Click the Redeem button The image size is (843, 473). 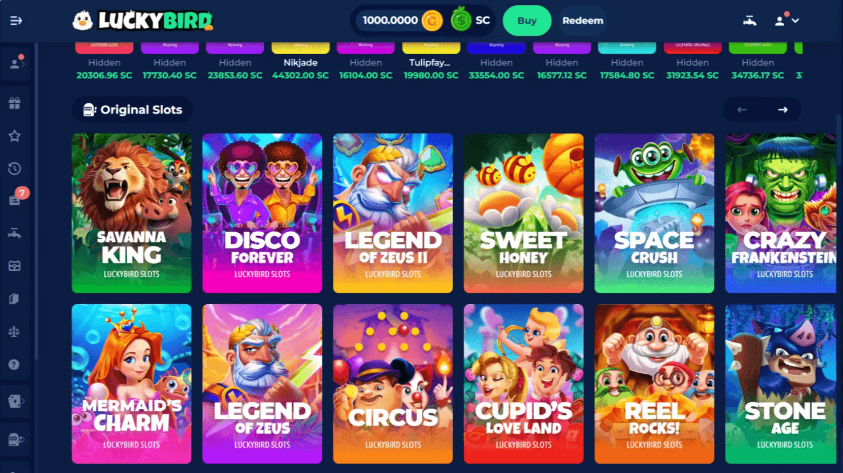(x=583, y=21)
